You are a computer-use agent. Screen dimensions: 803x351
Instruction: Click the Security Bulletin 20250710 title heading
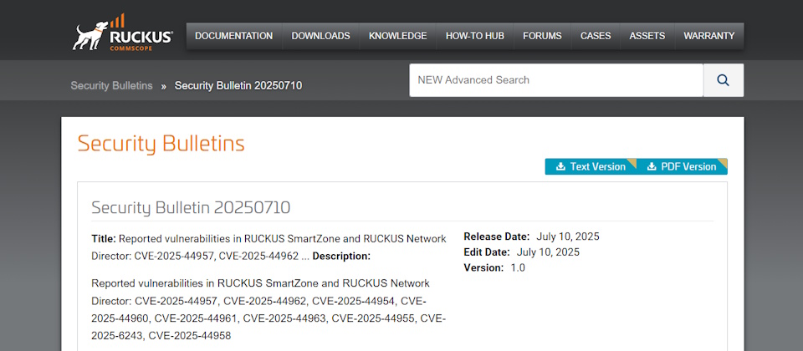coord(191,207)
